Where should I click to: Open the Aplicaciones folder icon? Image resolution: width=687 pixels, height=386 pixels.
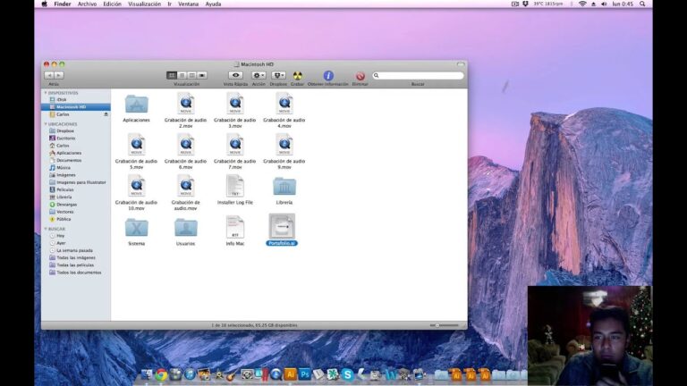point(136,105)
